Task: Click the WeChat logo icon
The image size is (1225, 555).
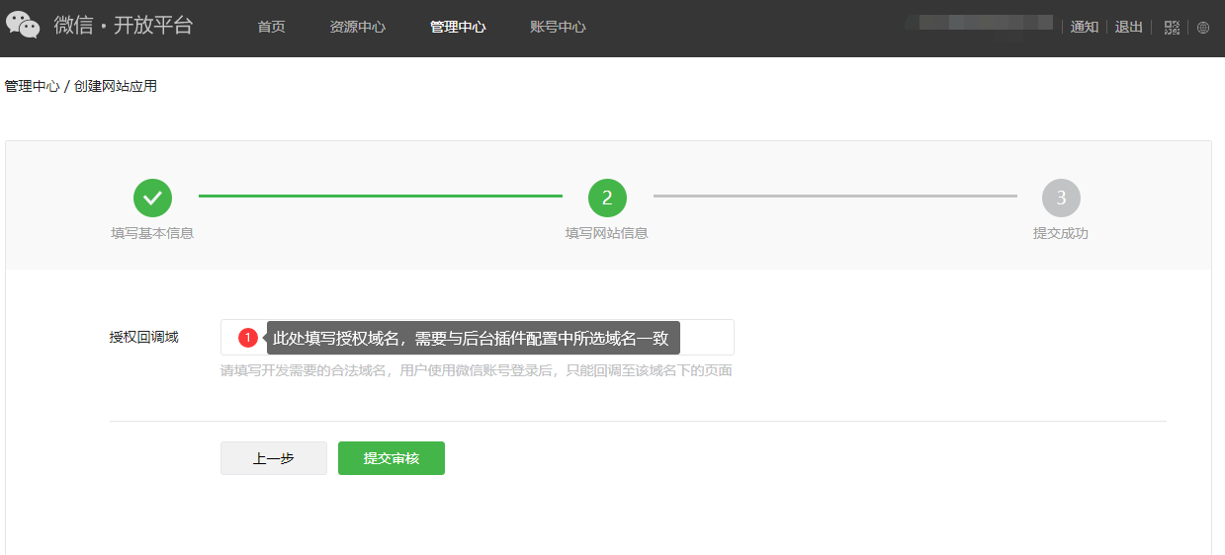Action: 23,26
